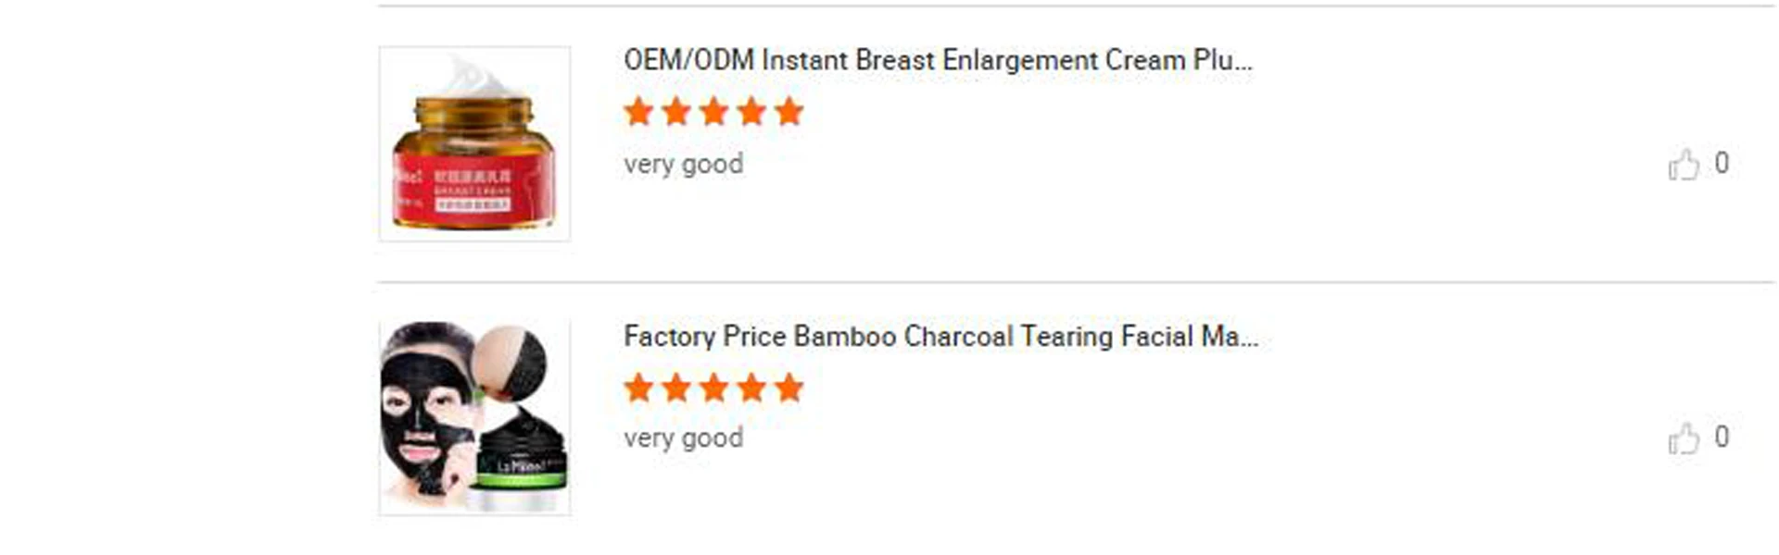1779x555 pixels.
Task: Click third star of Breast Cream review rating
Action: pos(713,112)
